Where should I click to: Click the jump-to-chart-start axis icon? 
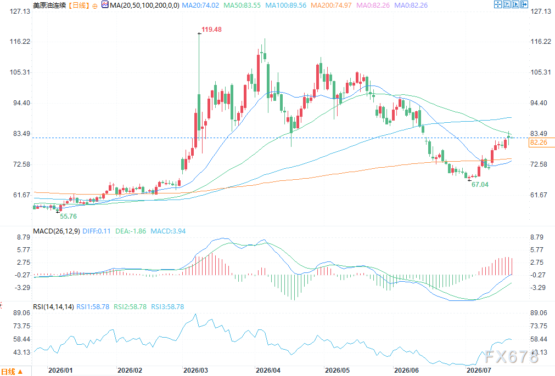pos(507,4)
